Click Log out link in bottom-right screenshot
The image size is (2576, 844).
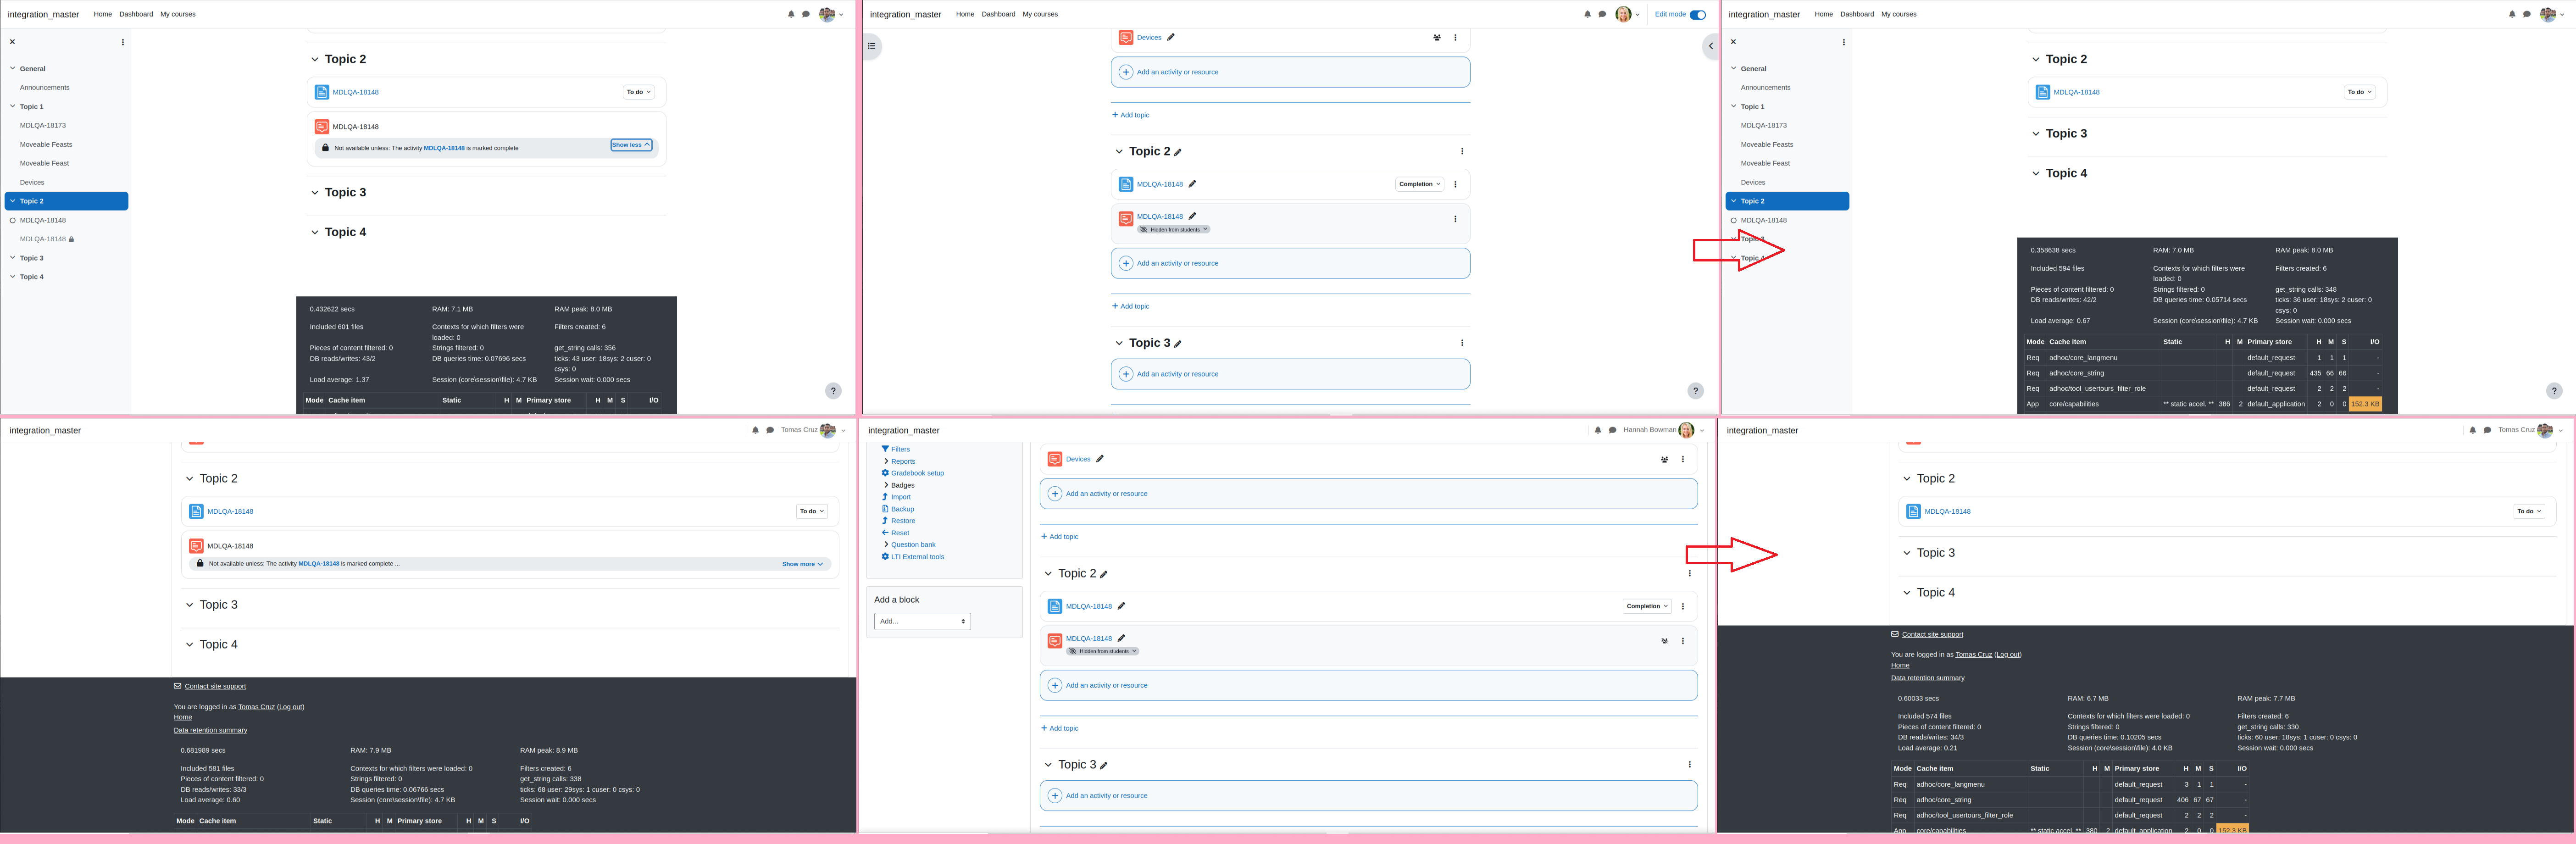[x=2008, y=655]
